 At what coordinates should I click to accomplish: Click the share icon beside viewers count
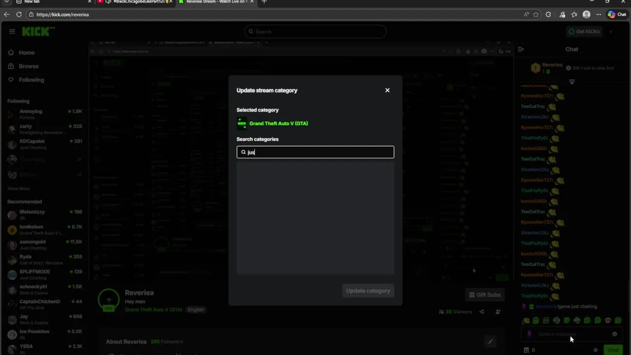(x=482, y=312)
